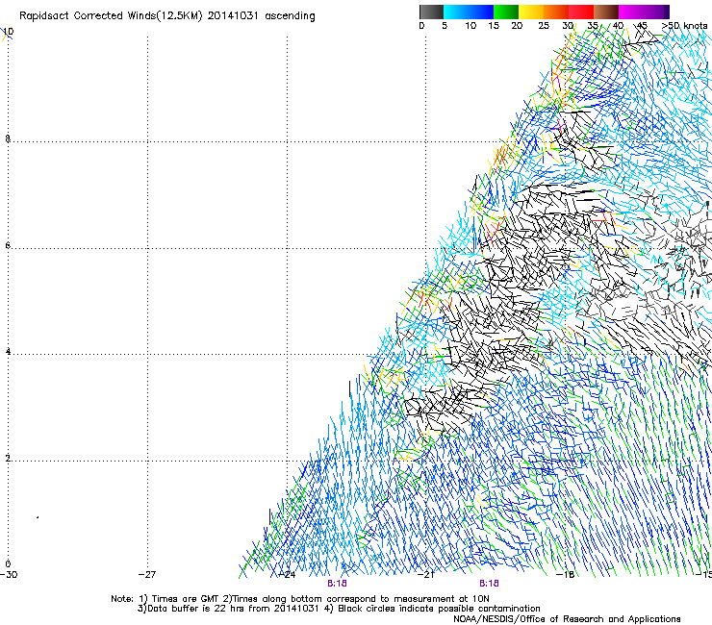
Task: Click the latitude axis label '2'
Action: point(8,459)
